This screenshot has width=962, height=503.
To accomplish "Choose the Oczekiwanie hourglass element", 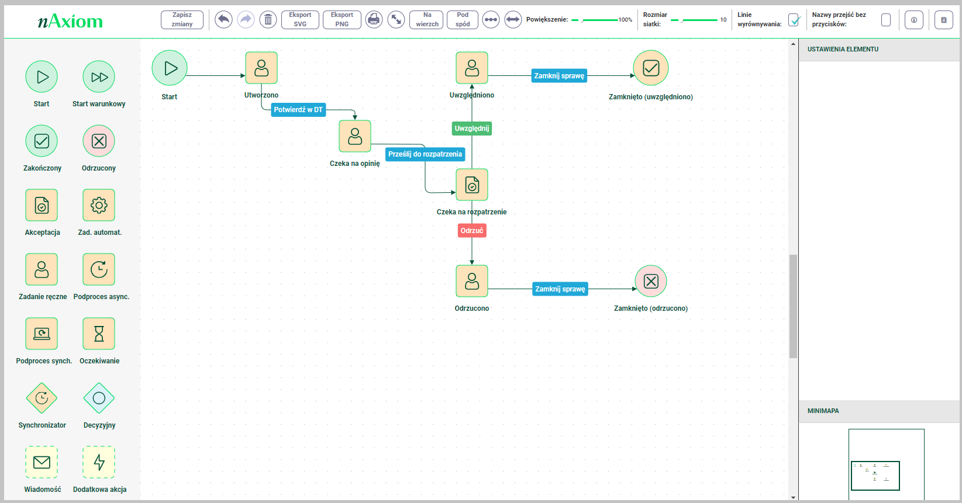I will (99, 334).
